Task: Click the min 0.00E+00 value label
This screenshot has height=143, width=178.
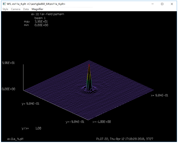Action: [36, 25]
